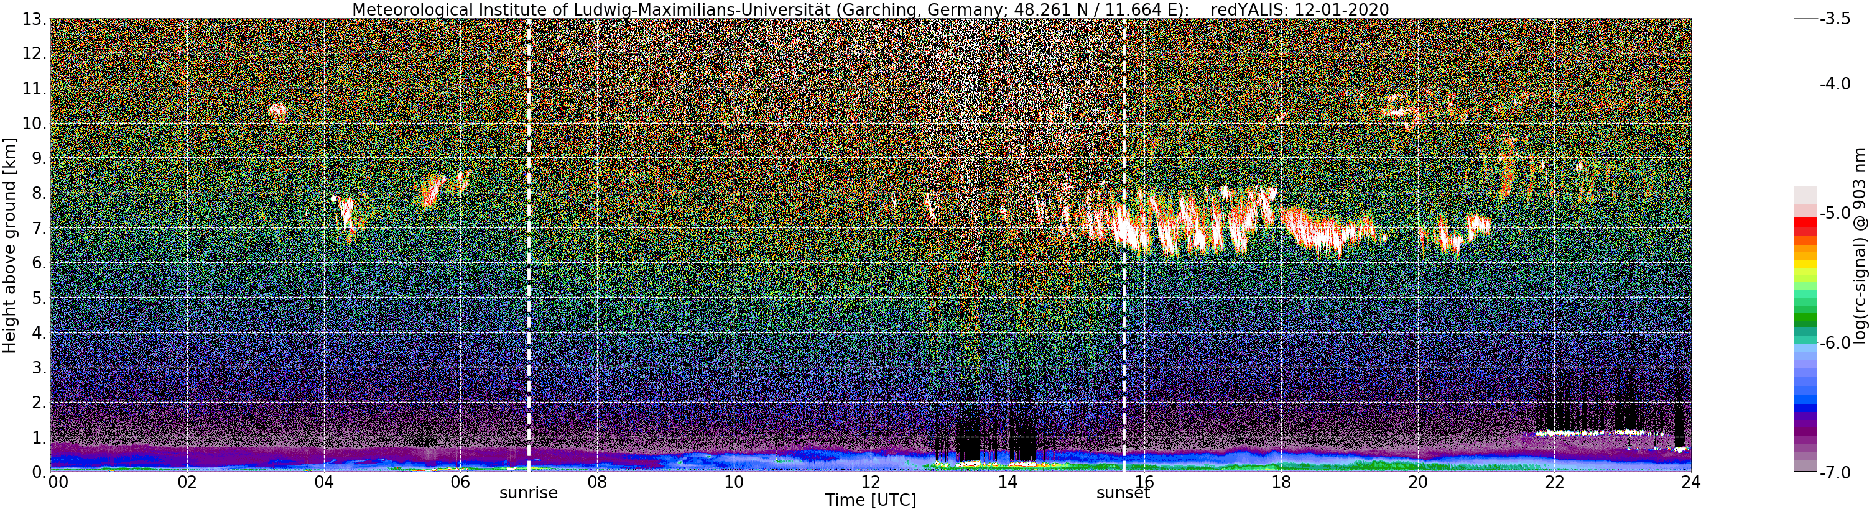This screenshot has height=512, width=1872.
Task: Click the colorbar tick label '-4.0'
Action: [x=1835, y=83]
